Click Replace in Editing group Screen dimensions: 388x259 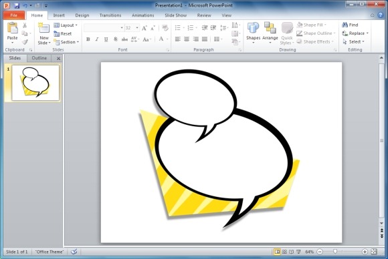tap(355, 33)
